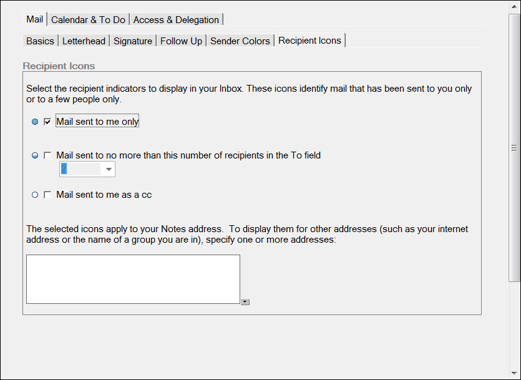
Task: Open the Access & Delegation tab
Action: 176,20
